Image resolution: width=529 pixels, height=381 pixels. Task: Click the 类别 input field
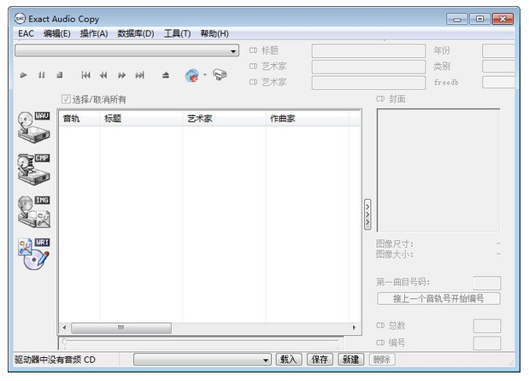point(498,67)
